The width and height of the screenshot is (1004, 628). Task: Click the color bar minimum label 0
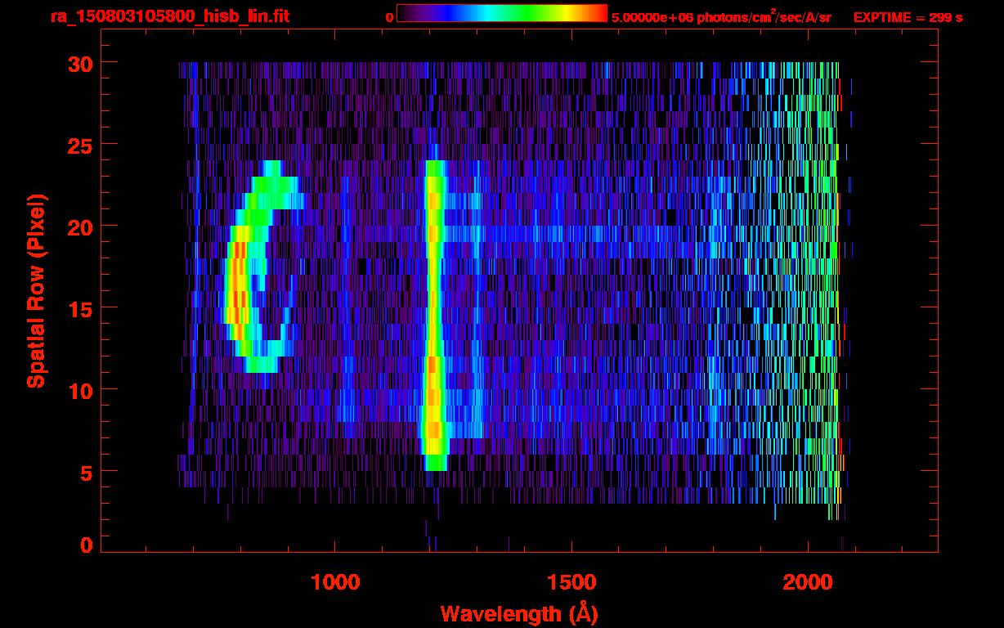(389, 17)
